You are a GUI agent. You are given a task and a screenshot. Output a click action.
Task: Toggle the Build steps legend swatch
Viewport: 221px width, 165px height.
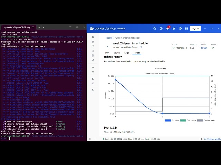tap(183, 120)
